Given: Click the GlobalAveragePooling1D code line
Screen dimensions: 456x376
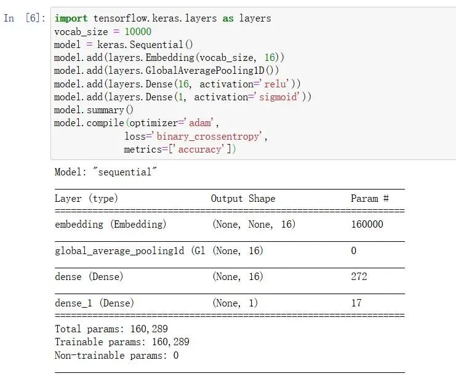Looking at the screenshot, I should [x=167, y=71].
